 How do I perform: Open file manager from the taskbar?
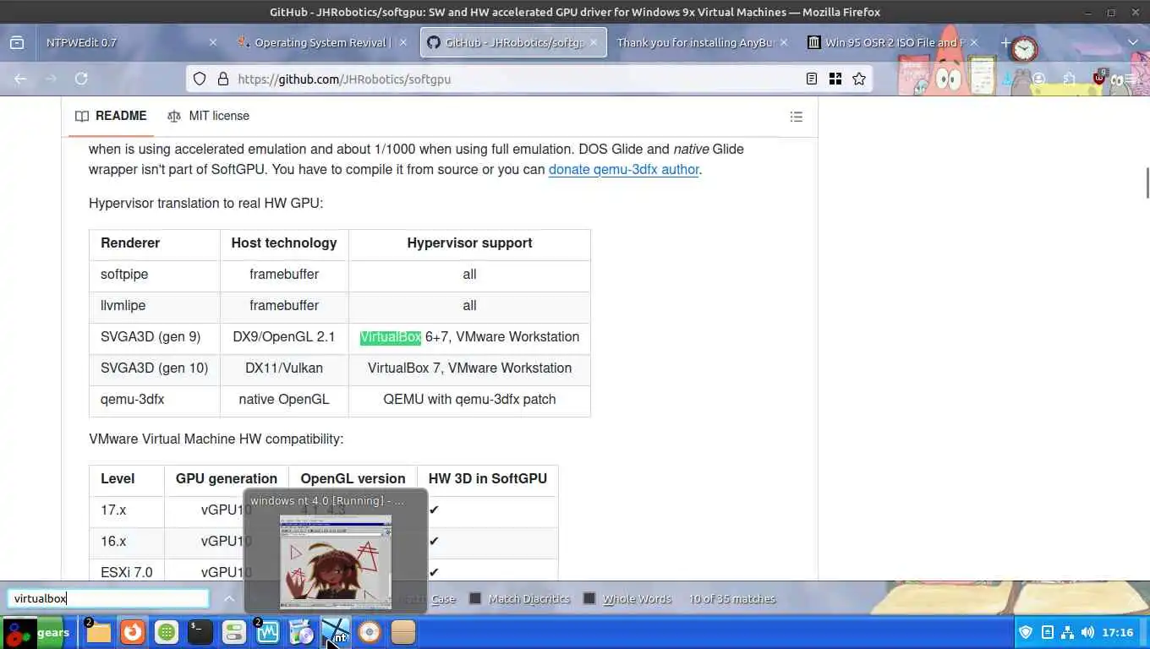tap(98, 632)
